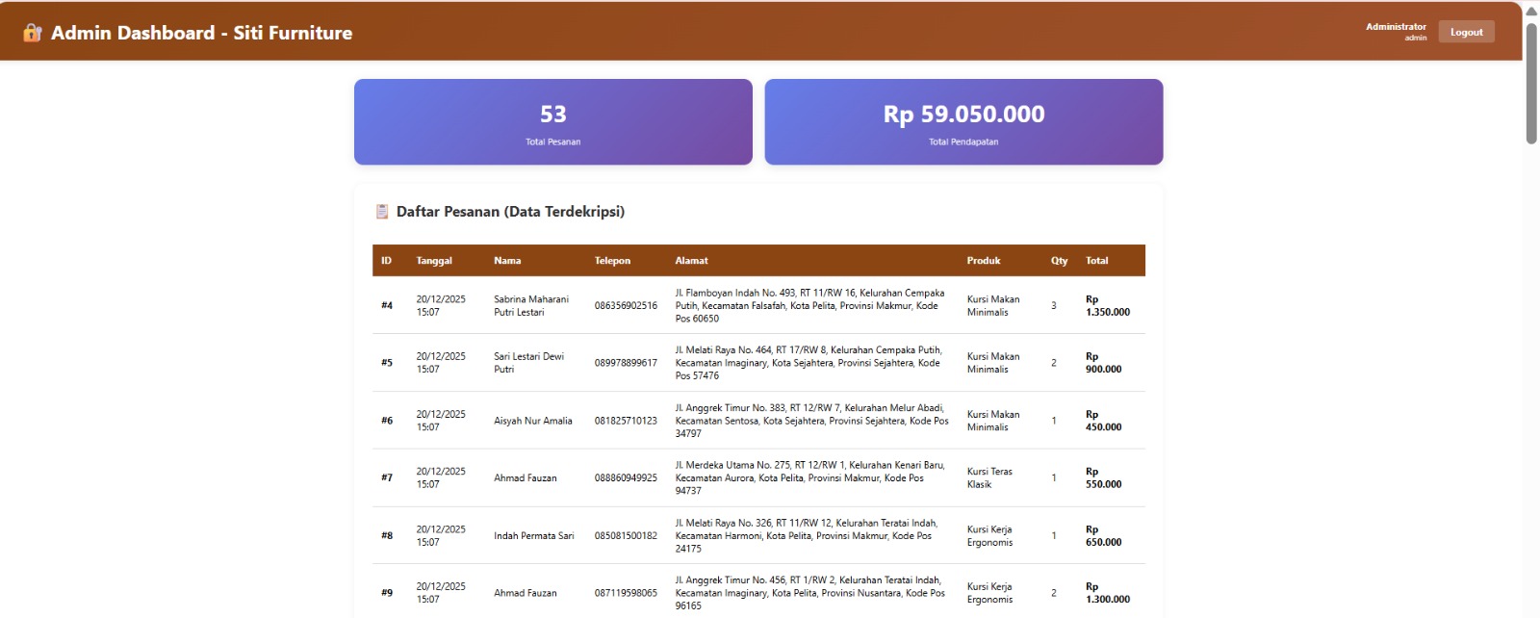Click name Aisyah Nur Amalia
Image resolution: width=1540 pixels, height=618 pixels.
click(533, 421)
